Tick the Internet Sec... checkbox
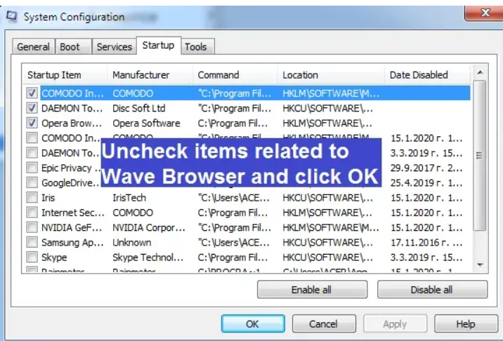The height and width of the screenshot is (341, 503). pos(32,213)
